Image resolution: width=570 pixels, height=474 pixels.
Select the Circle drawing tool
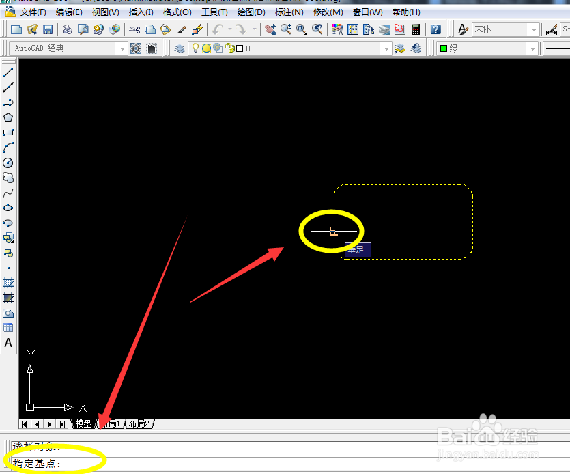click(8, 163)
